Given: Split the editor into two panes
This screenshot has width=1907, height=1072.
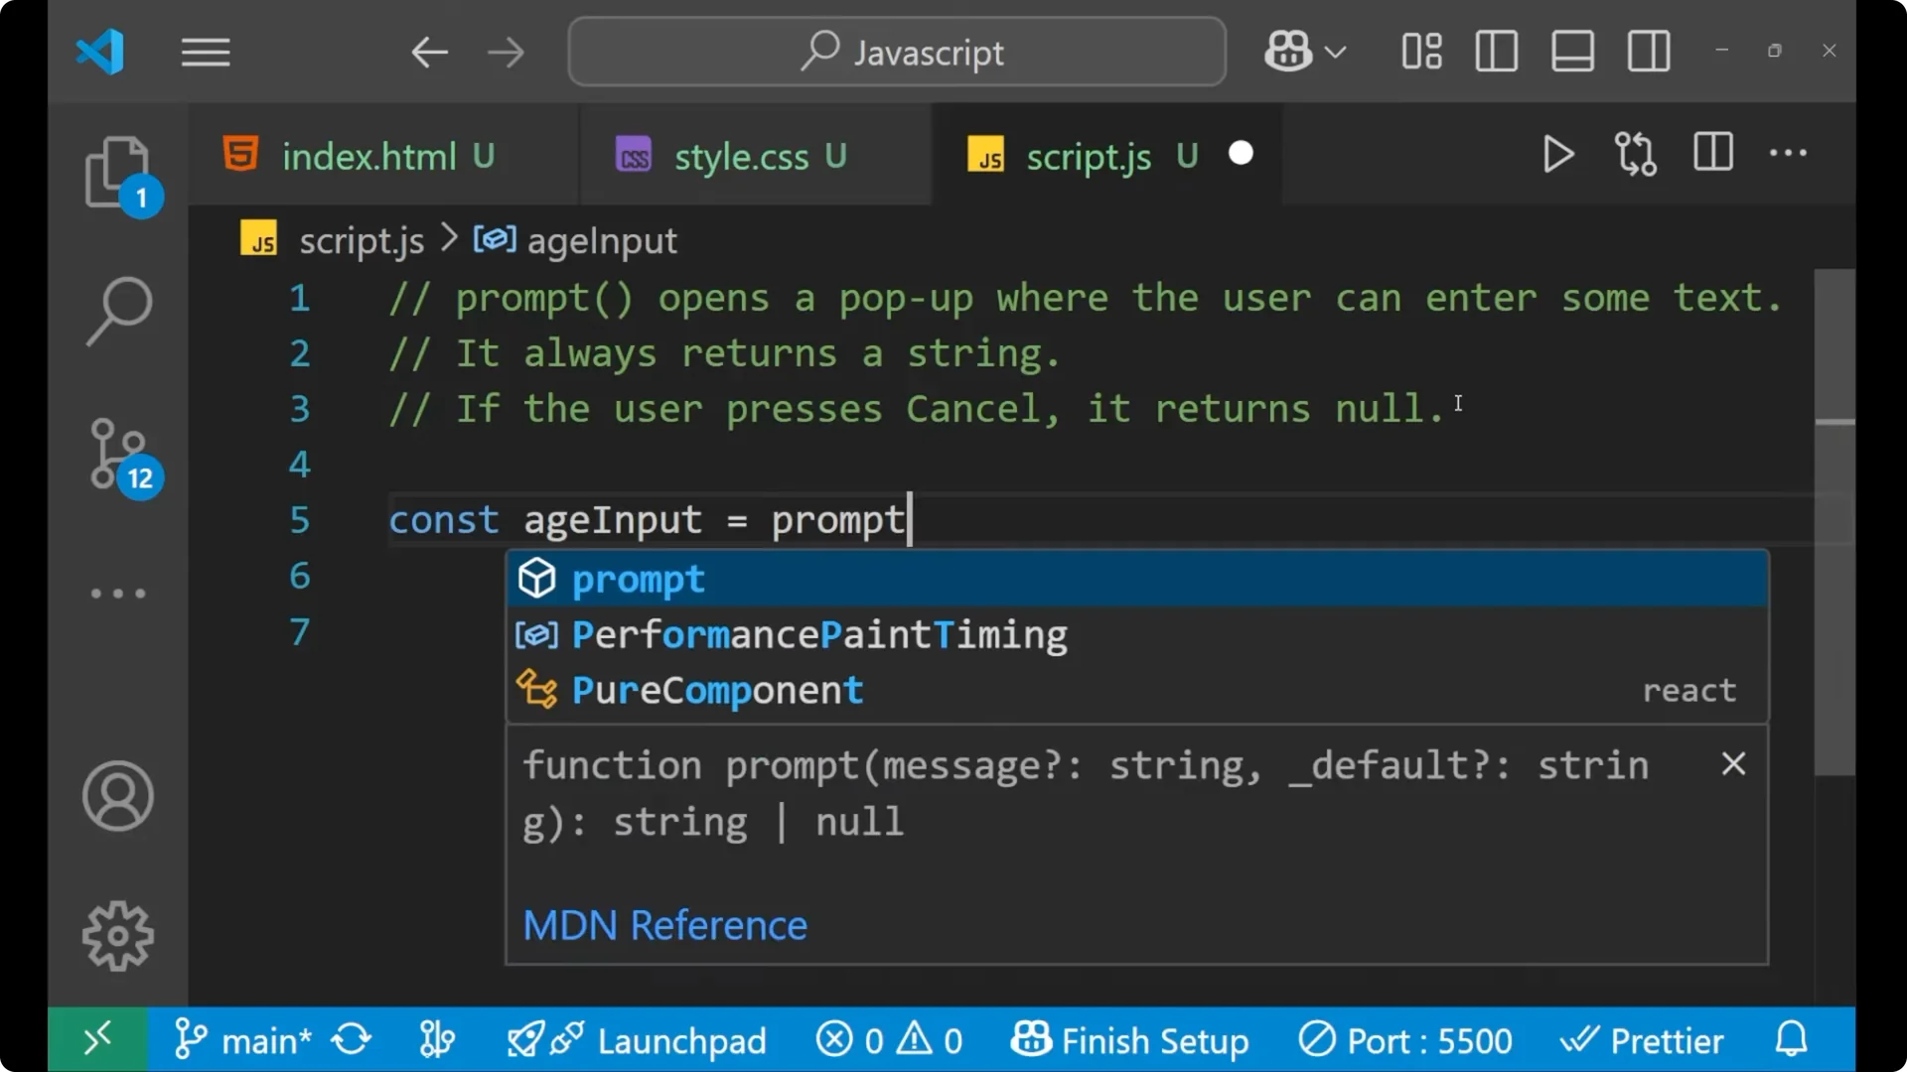Looking at the screenshot, I should pyautogui.click(x=1712, y=153).
